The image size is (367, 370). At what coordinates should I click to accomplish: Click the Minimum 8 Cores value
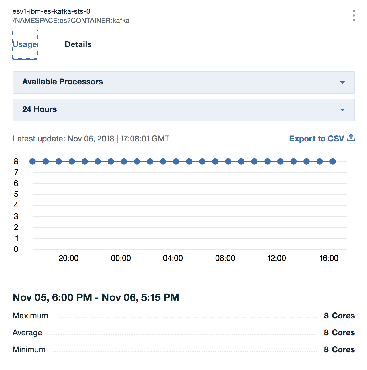pyautogui.click(x=339, y=349)
